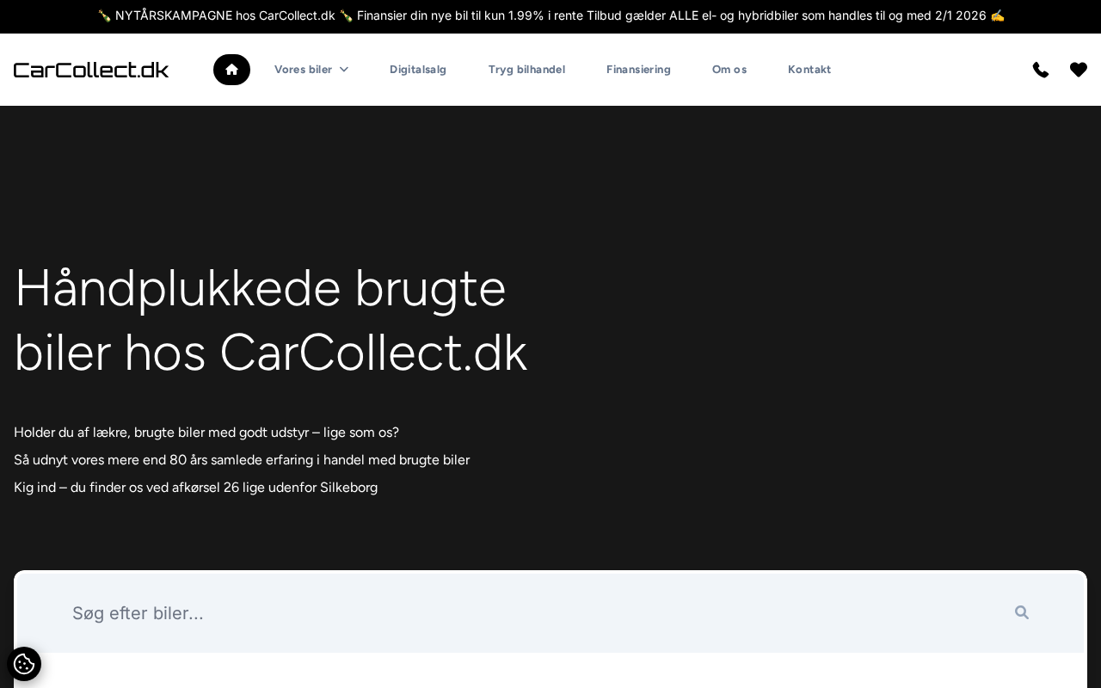
Task: Click the writing hand emoji in banner
Action: [x=997, y=15]
